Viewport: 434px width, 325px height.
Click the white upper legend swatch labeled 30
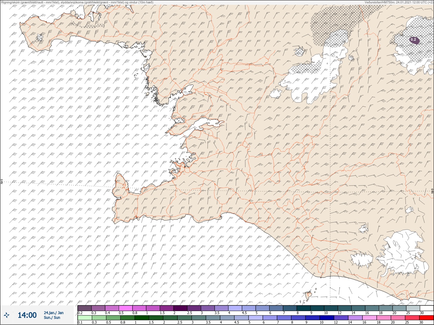click(x=427, y=308)
